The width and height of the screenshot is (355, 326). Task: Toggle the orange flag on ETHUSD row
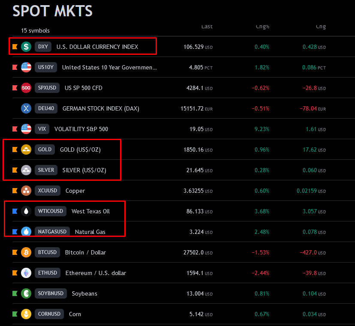15,273
